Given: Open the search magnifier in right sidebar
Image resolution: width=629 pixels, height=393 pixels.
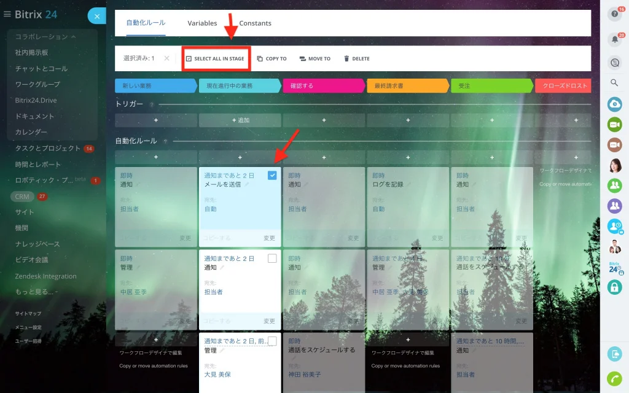Looking at the screenshot, I should click(614, 83).
